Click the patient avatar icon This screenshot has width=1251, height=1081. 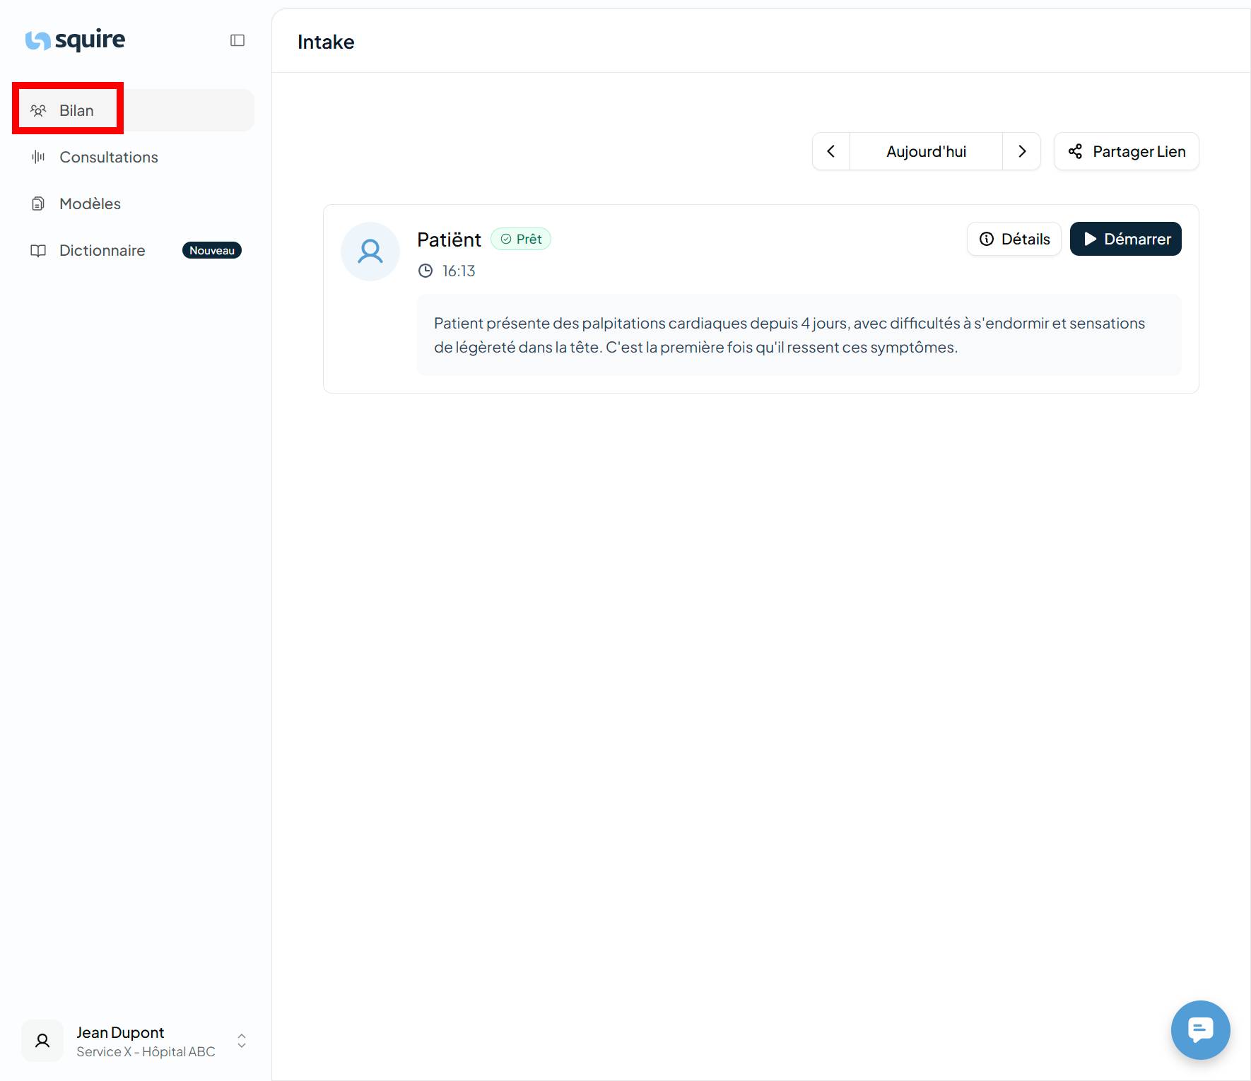click(x=370, y=252)
